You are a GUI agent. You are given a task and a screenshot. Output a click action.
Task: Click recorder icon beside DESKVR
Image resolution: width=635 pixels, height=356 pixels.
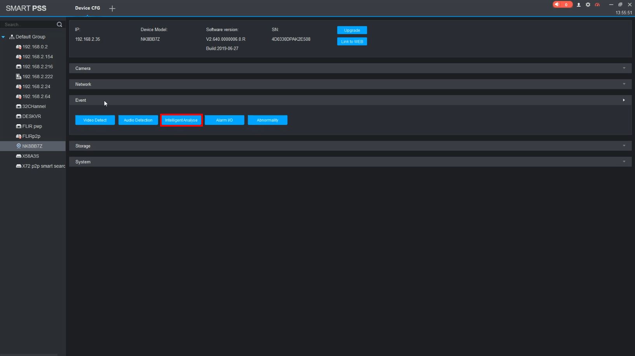18,116
